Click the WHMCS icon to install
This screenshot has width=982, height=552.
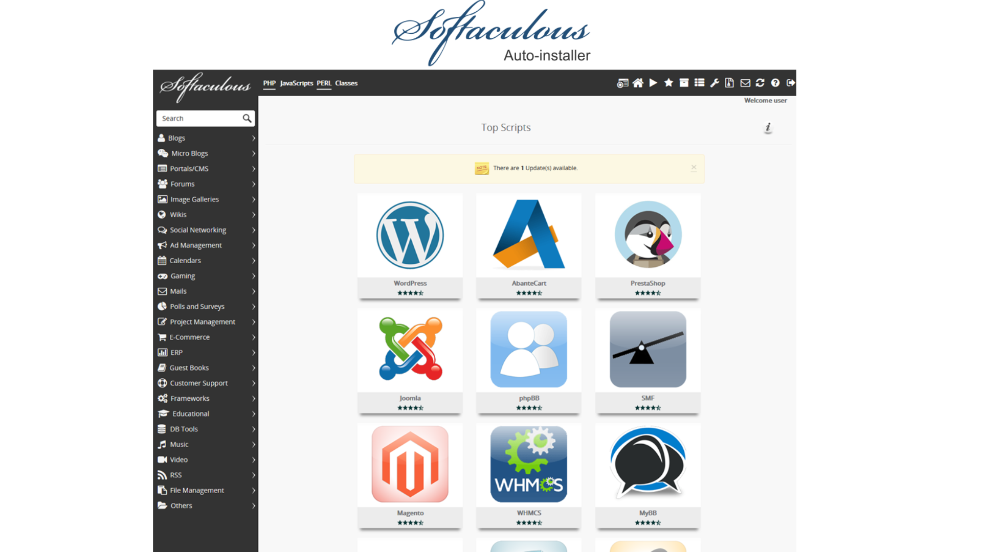(x=528, y=465)
